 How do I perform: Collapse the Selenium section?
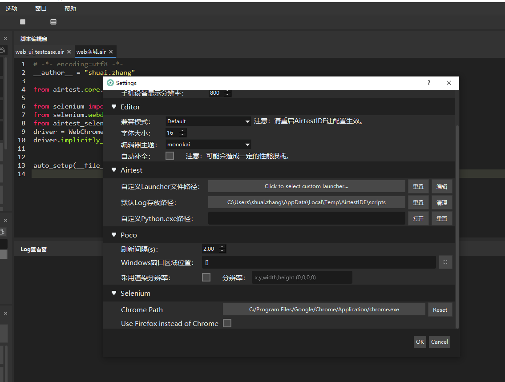coord(114,293)
